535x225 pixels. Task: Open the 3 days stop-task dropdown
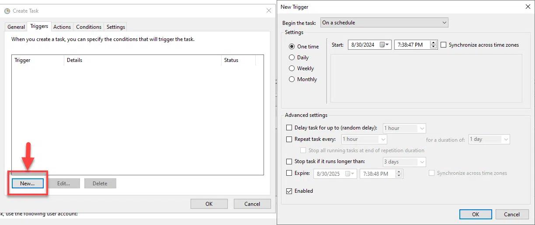coord(404,162)
